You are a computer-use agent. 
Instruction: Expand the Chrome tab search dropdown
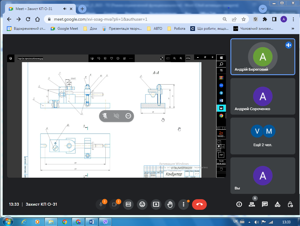263,9
